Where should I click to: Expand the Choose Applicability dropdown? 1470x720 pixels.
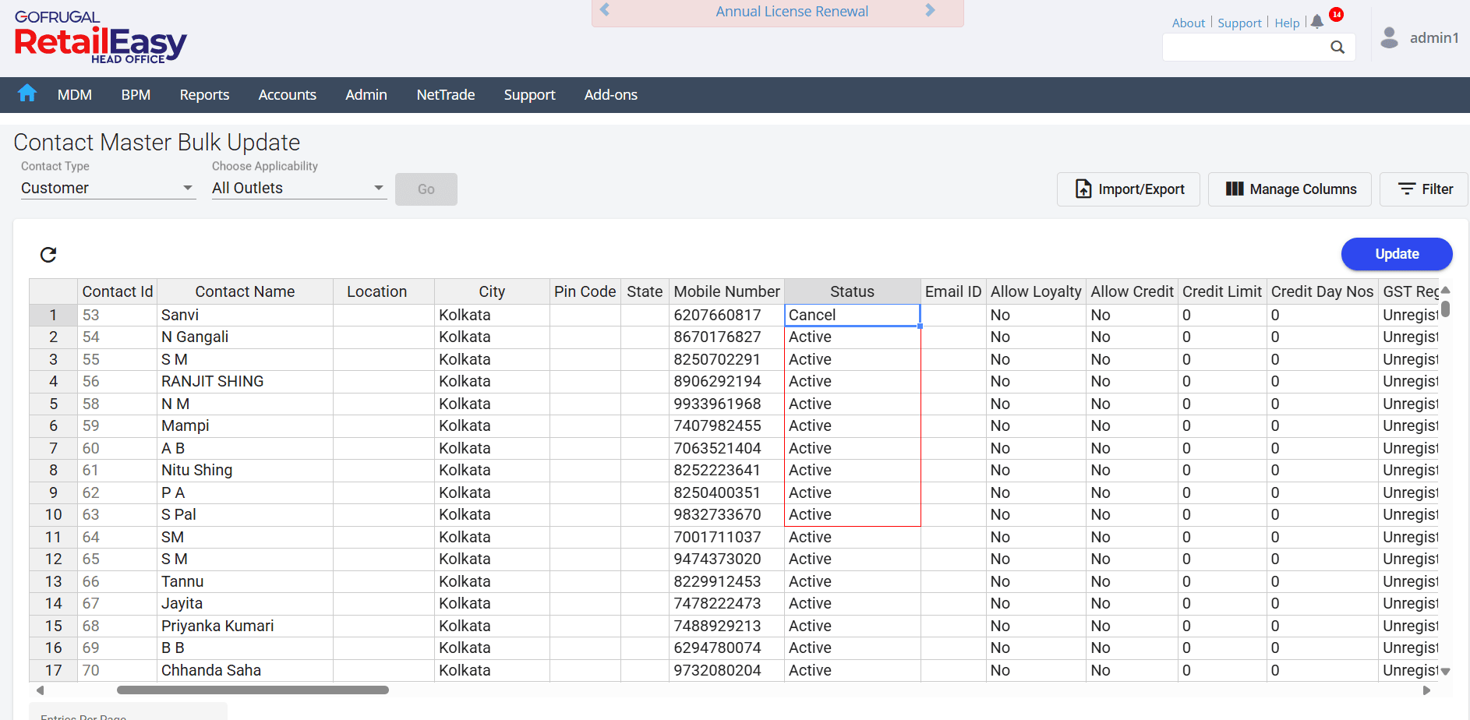click(x=299, y=188)
